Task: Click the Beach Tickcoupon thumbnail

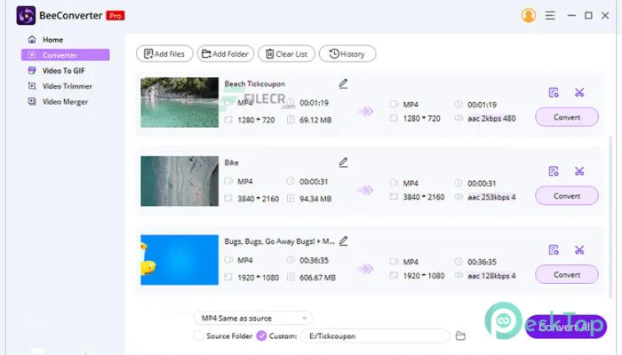Action: pyautogui.click(x=179, y=102)
